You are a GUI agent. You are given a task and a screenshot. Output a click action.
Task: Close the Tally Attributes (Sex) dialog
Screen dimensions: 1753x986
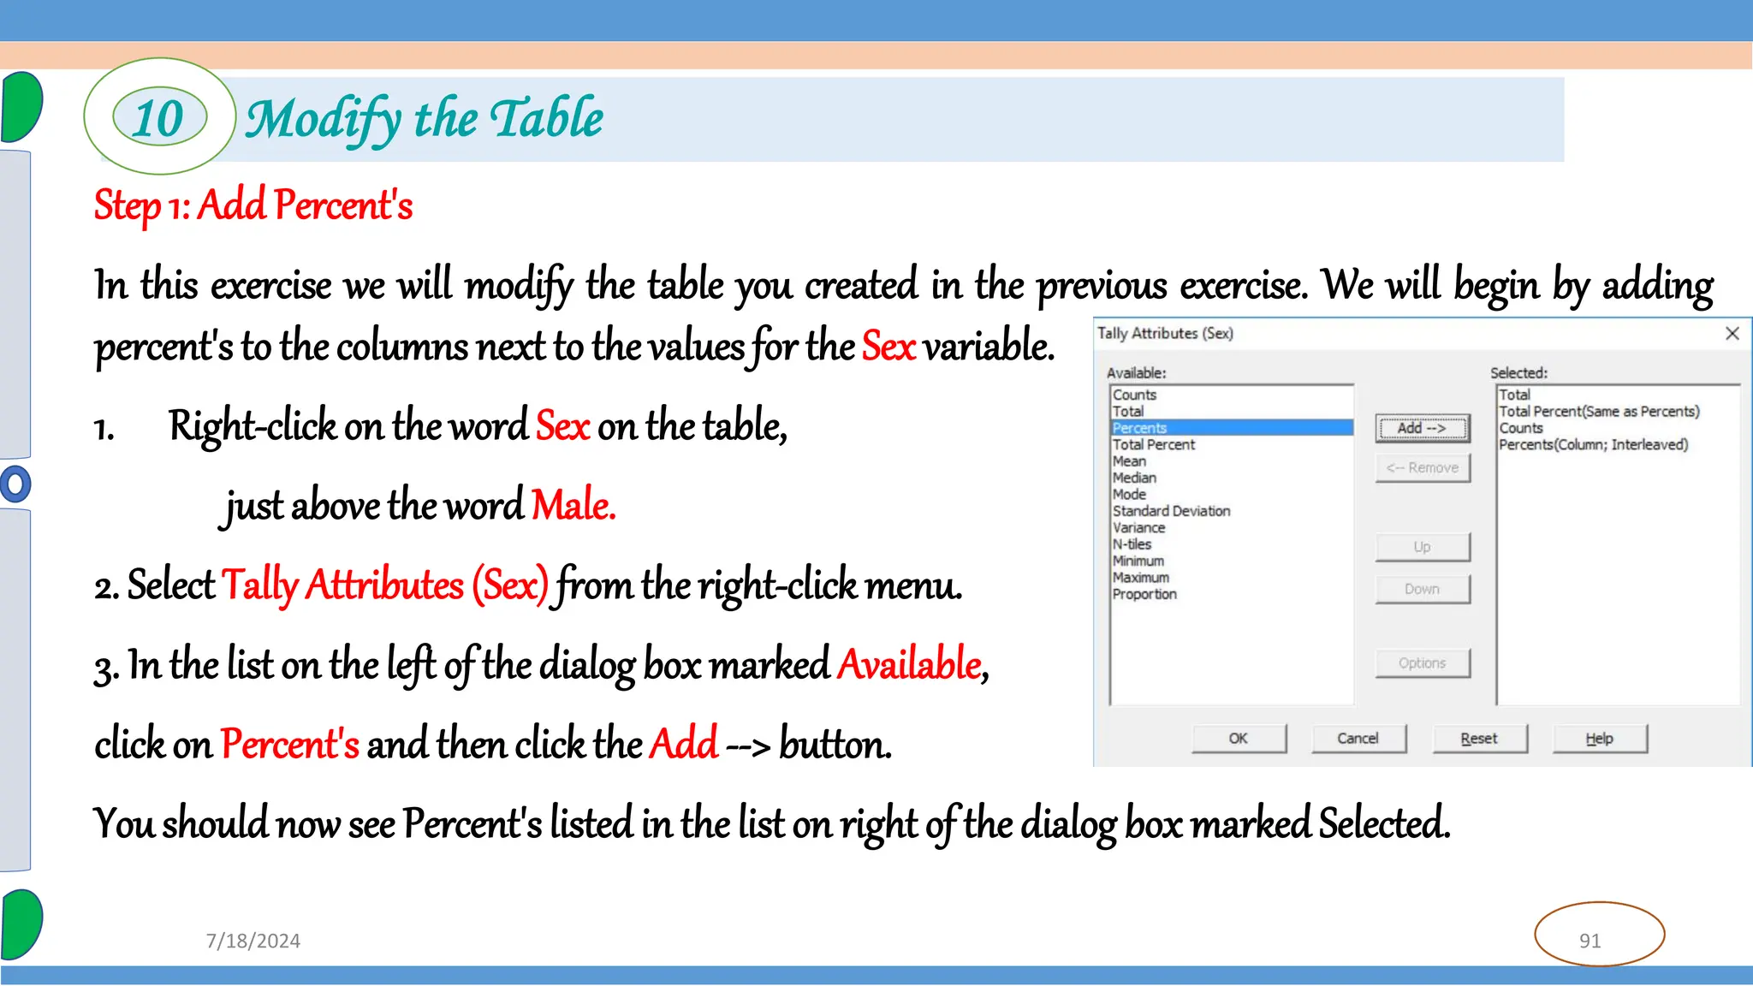tap(1732, 334)
